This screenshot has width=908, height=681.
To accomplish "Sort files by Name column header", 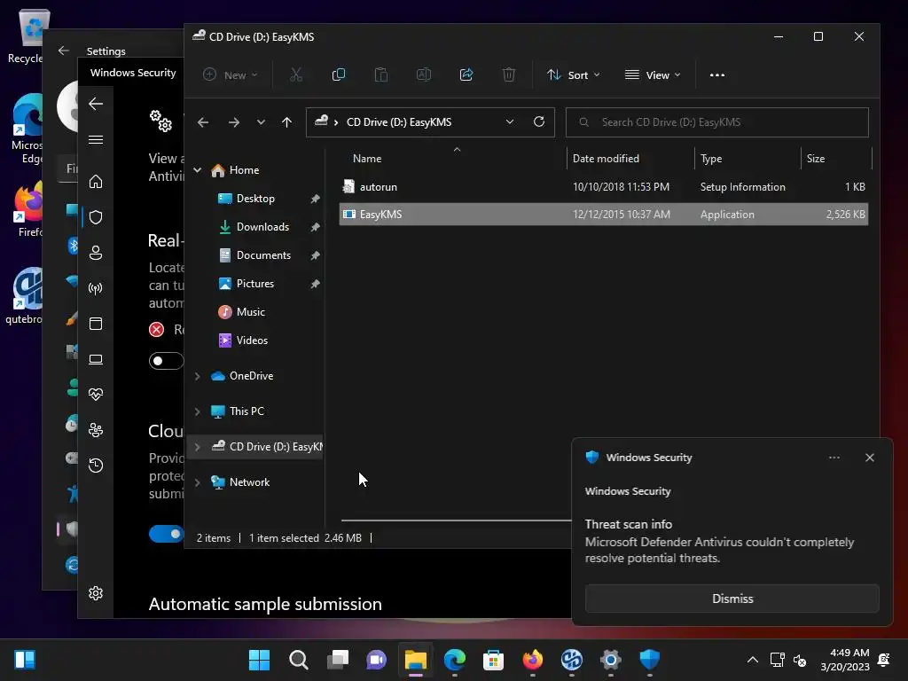I will tap(367, 158).
